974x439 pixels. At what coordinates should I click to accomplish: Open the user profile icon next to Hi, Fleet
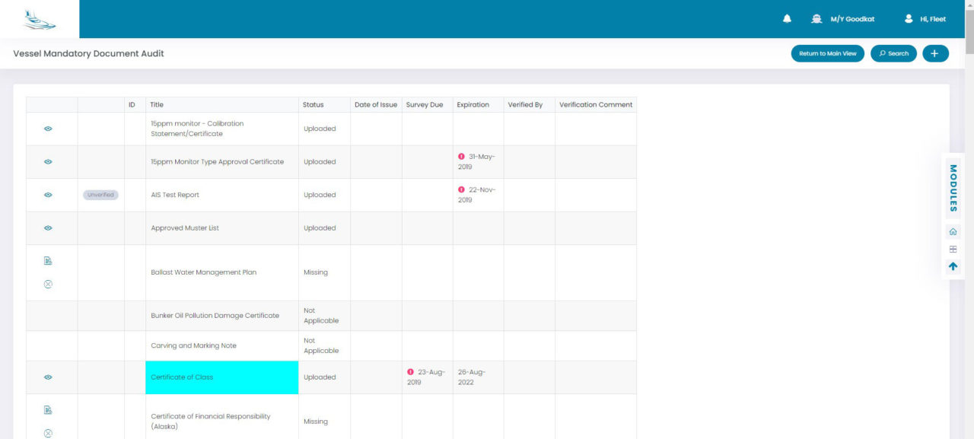(909, 18)
